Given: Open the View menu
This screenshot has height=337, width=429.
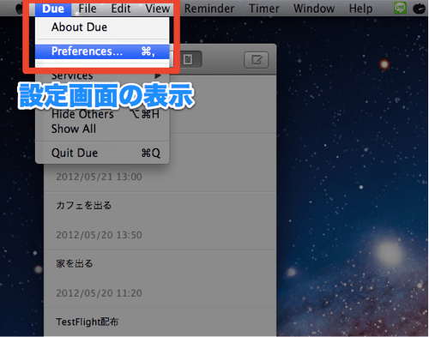Looking at the screenshot, I should [158, 9].
